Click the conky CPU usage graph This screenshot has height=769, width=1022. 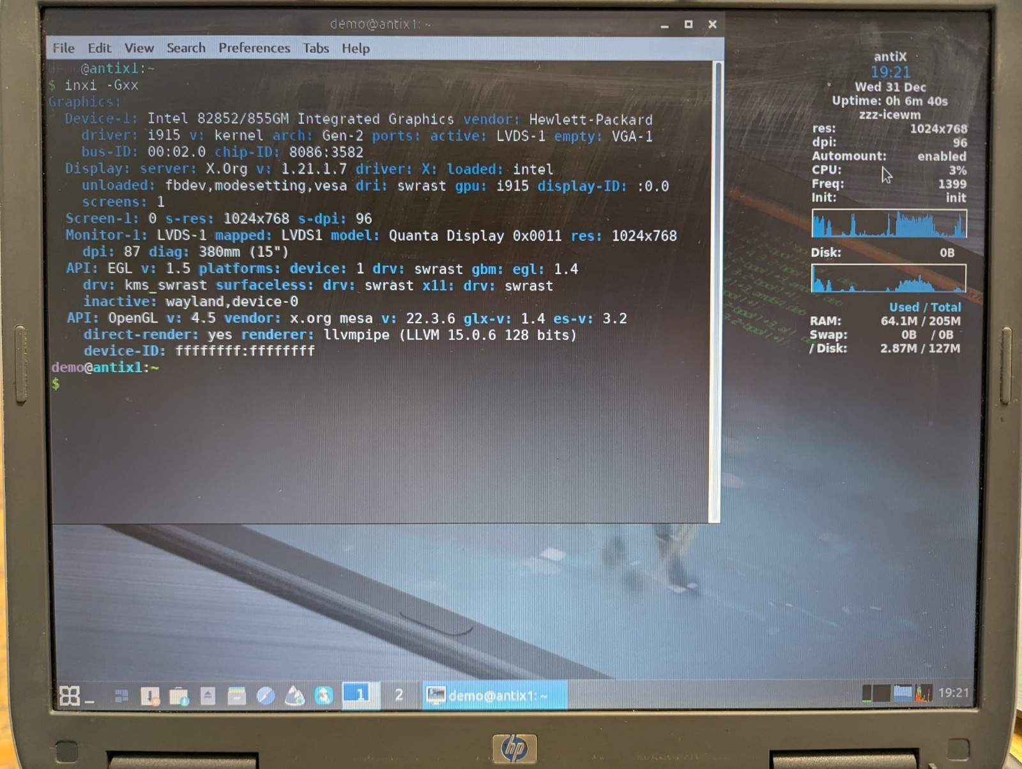coord(889,224)
